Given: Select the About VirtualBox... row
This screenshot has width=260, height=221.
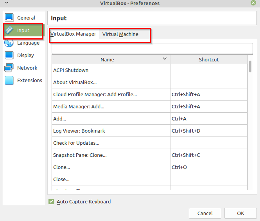Looking at the screenshot, I should click(149, 82).
